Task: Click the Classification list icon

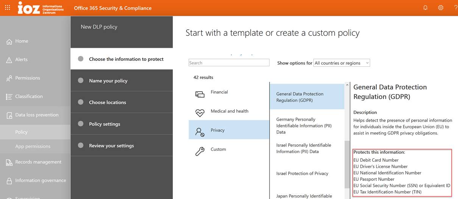Action: [x=9, y=97]
